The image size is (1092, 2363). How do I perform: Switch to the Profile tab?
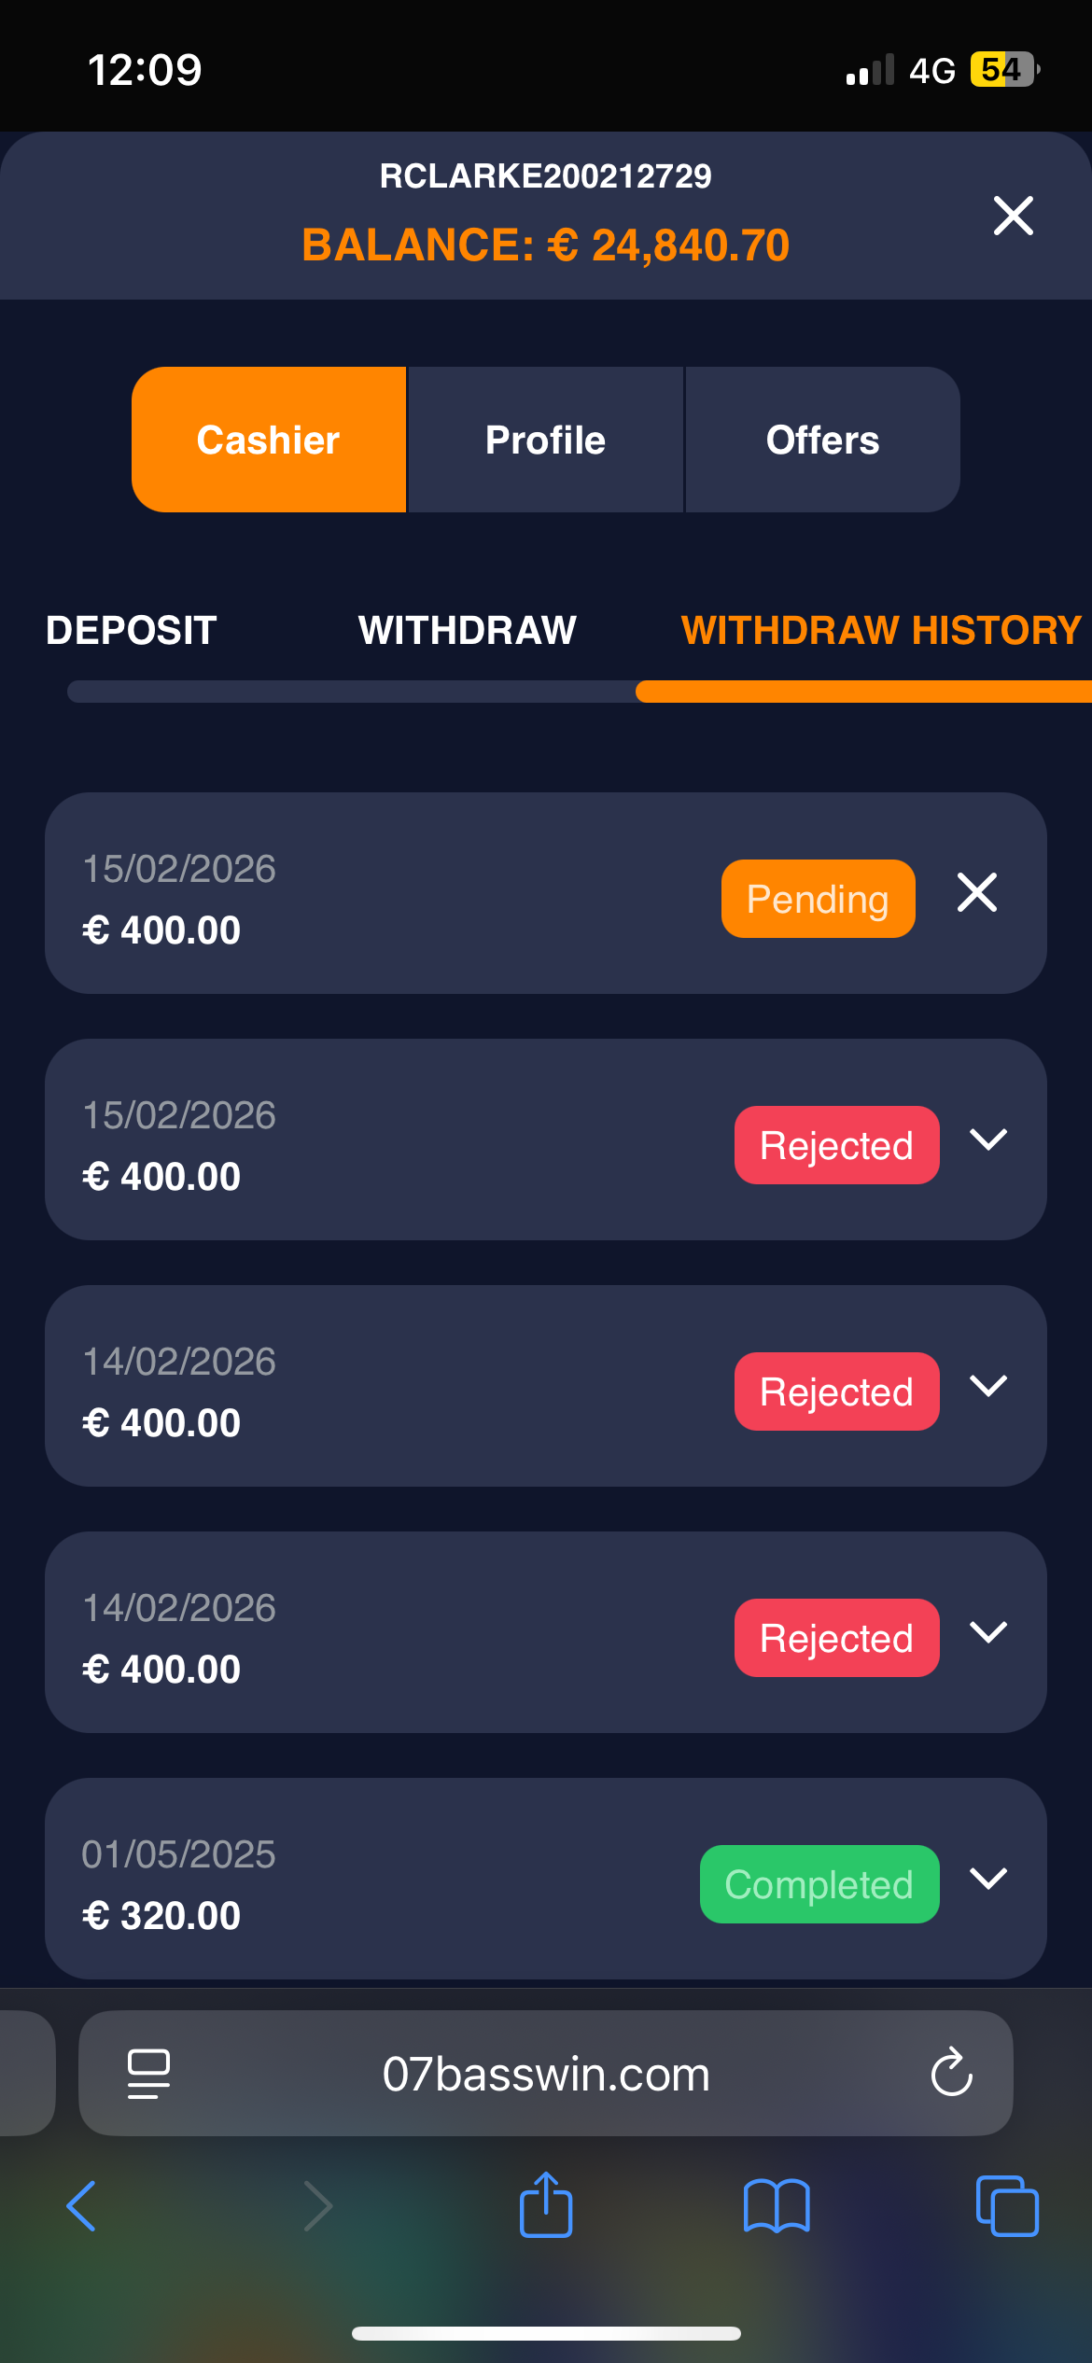coord(545,440)
